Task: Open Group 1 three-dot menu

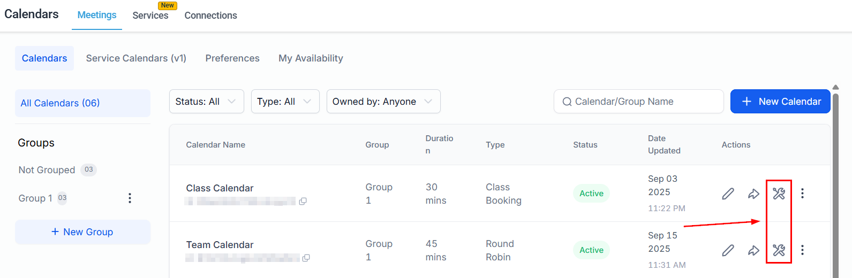Action: (130, 198)
